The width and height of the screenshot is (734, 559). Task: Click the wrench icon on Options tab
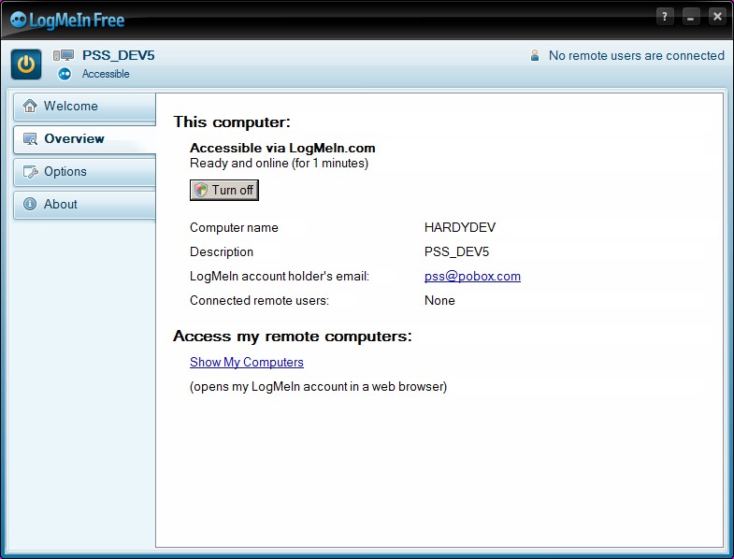pyautogui.click(x=31, y=172)
